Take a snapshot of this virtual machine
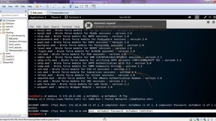Viewport: 216px width, 121px height. pos(54,6)
